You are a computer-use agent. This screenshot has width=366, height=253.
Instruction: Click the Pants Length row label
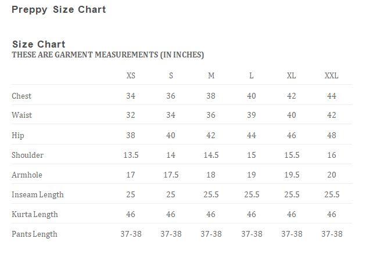(34, 234)
